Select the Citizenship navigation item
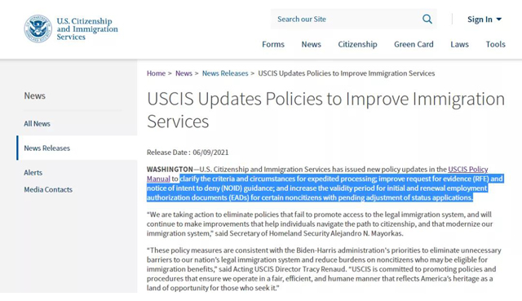 tap(357, 44)
